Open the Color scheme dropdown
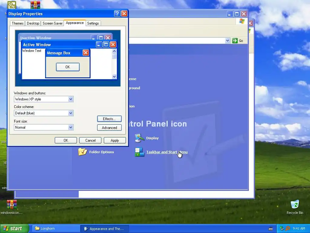Screen dimensions: 310x233 point(71,113)
